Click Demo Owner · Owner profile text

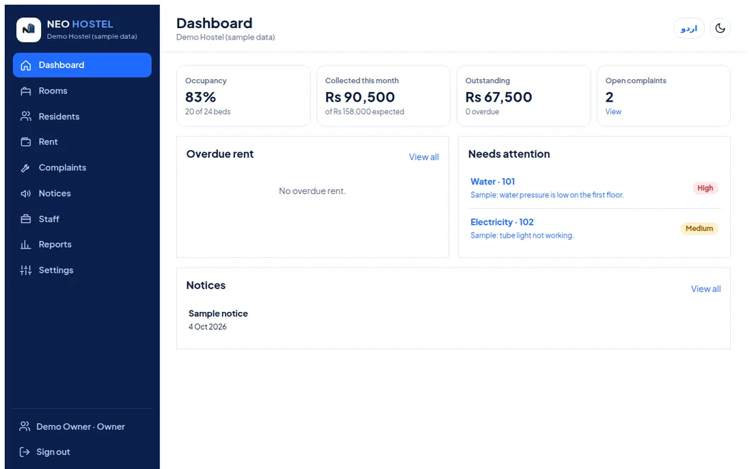pyautogui.click(x=81, y=427)
